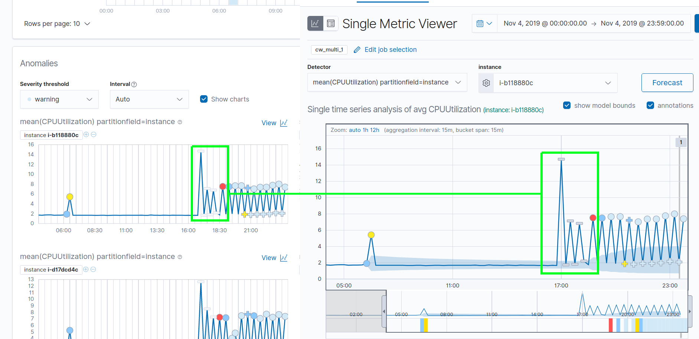Click the plus icon beside instance i-b118880c badge

click(x=86, y=134)
